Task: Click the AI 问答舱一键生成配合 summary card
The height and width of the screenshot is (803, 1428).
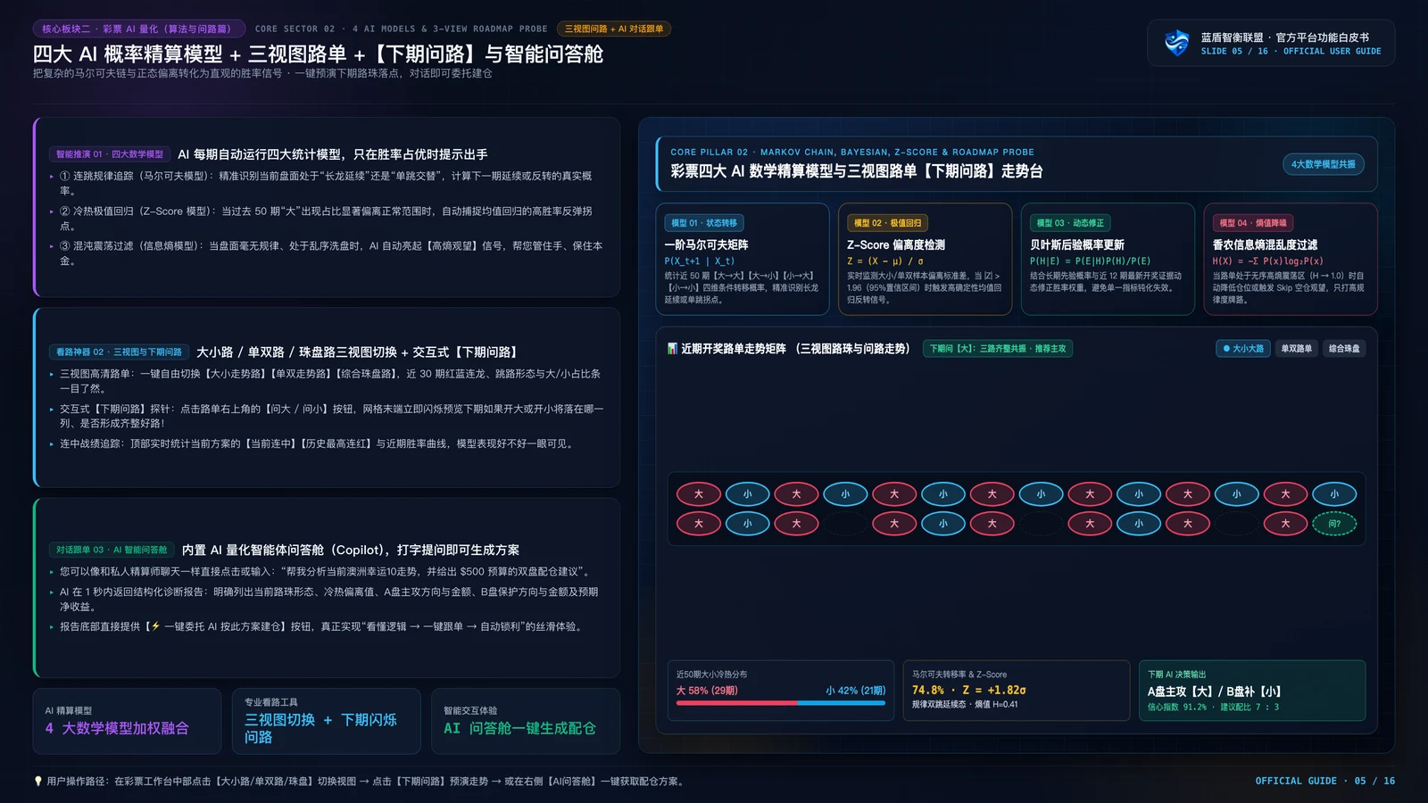Action: pos(525,721)
